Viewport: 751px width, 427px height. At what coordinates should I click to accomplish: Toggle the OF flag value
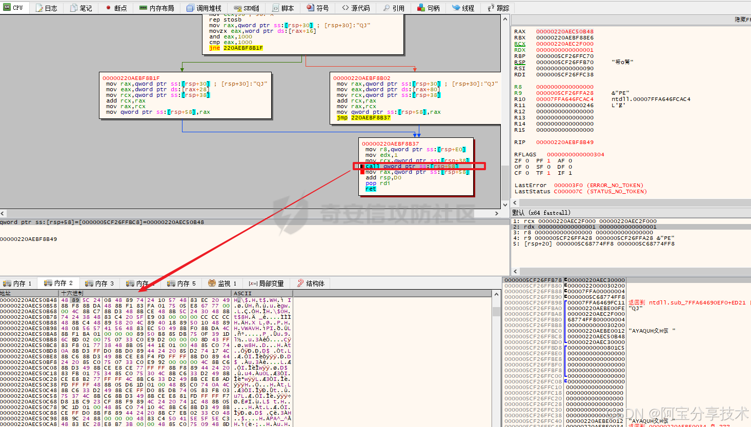(526, 167)
